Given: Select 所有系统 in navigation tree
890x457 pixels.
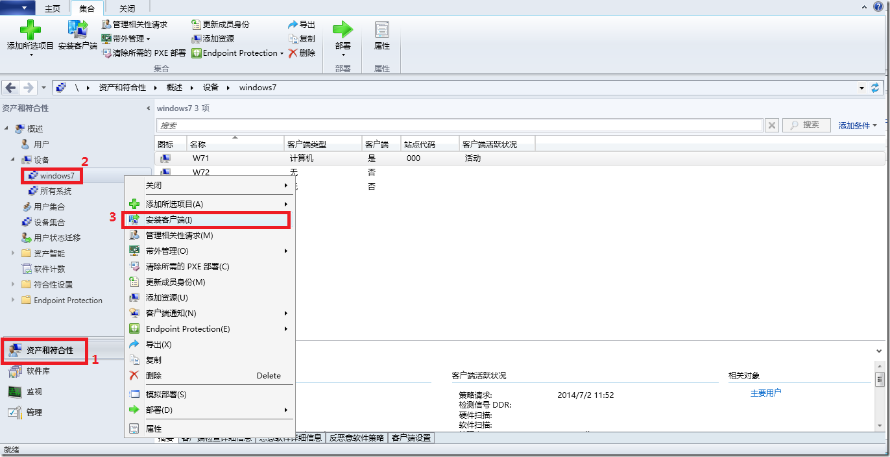Looking at the screenshot, I should pos(56,191).
